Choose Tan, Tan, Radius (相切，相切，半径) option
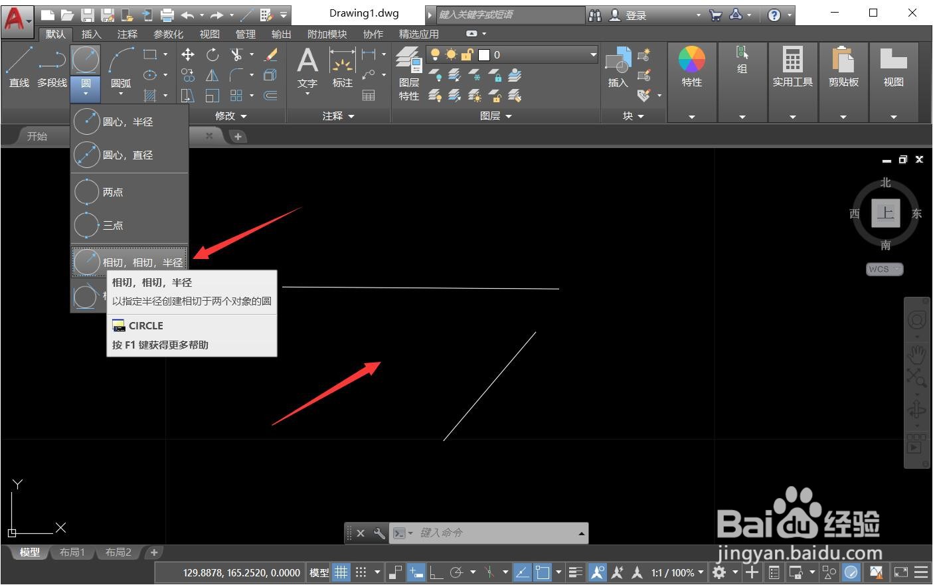Screen dimensions: 933x585 (x=129, y=262)
